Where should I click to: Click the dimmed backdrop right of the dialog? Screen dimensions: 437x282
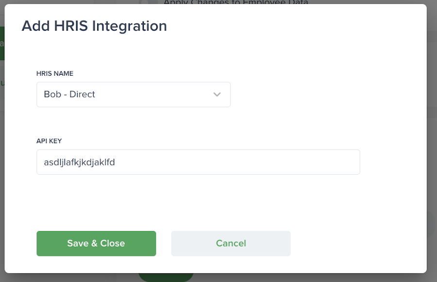[432, 146]
